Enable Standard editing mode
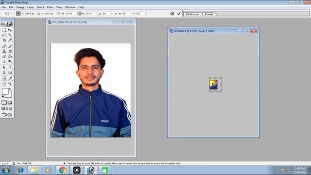 [x=4, y=103]
